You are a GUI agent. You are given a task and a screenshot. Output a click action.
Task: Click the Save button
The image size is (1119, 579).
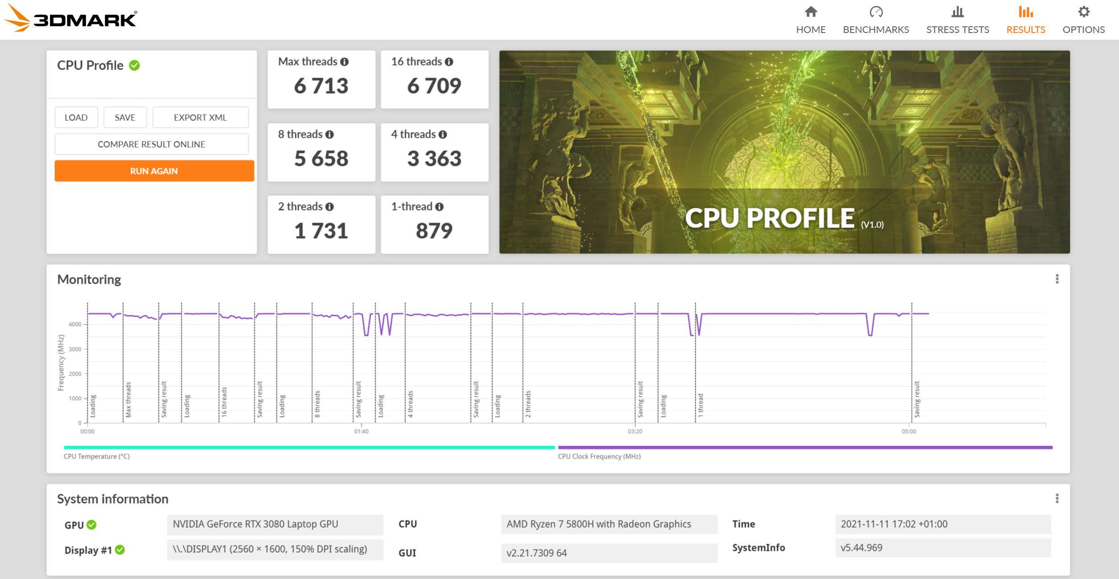[x=125, y=117]
